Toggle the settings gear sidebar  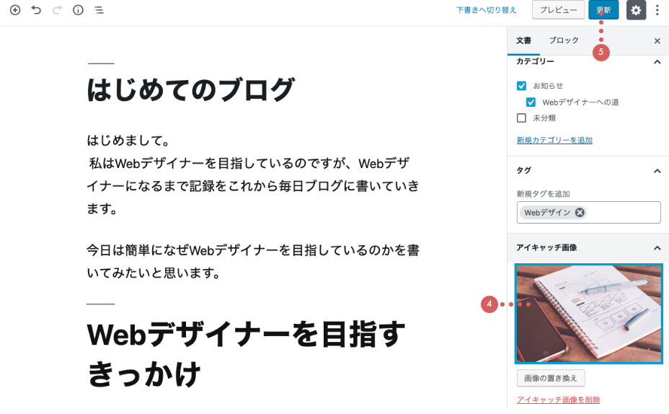tap(636, 10)
